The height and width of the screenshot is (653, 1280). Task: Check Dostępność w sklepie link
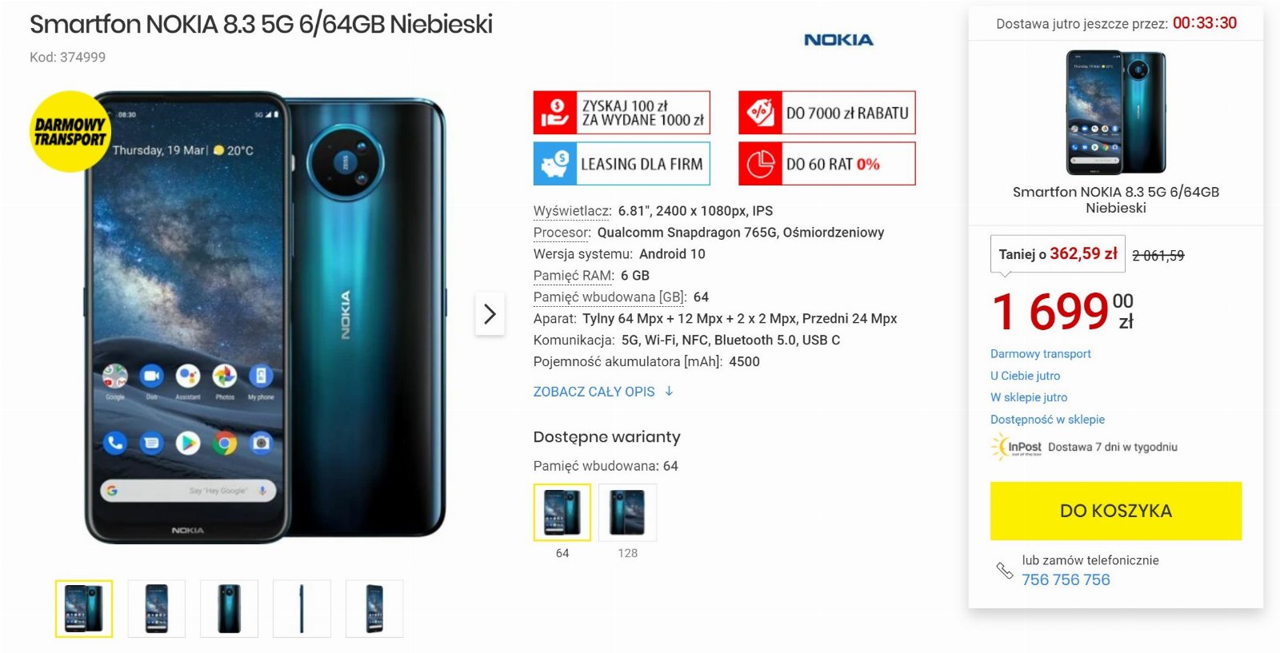coord(1047,419)
